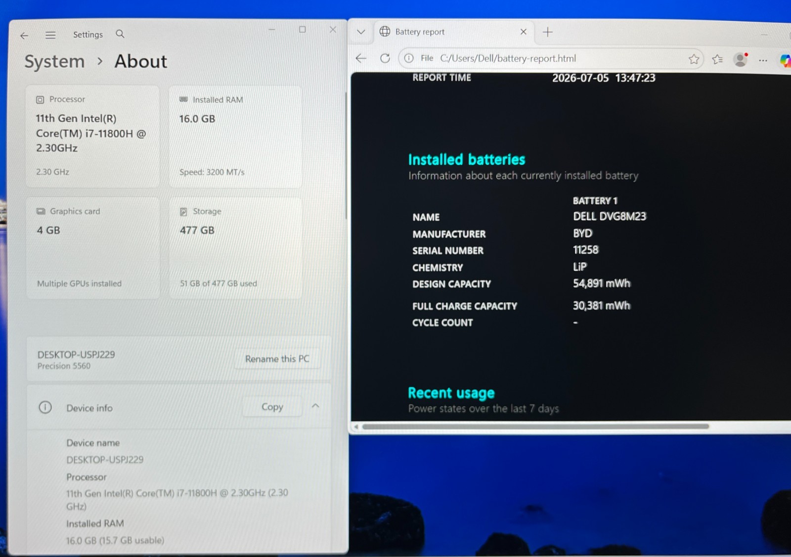Open the Installed RAM 16.0 GB card
The image size is (791, 557).
pos(235,136)
